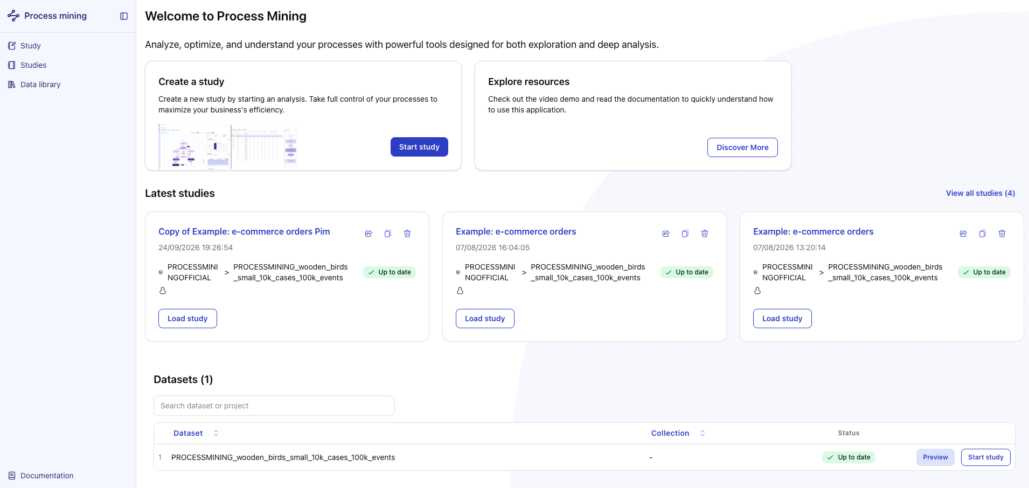Click the Create a study preview thumbnail
This screenshot has width=1029, height=488.
tap(228, 147)
